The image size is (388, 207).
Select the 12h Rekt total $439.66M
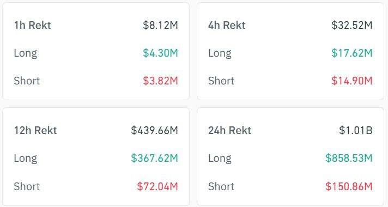[x=154, y=130]
